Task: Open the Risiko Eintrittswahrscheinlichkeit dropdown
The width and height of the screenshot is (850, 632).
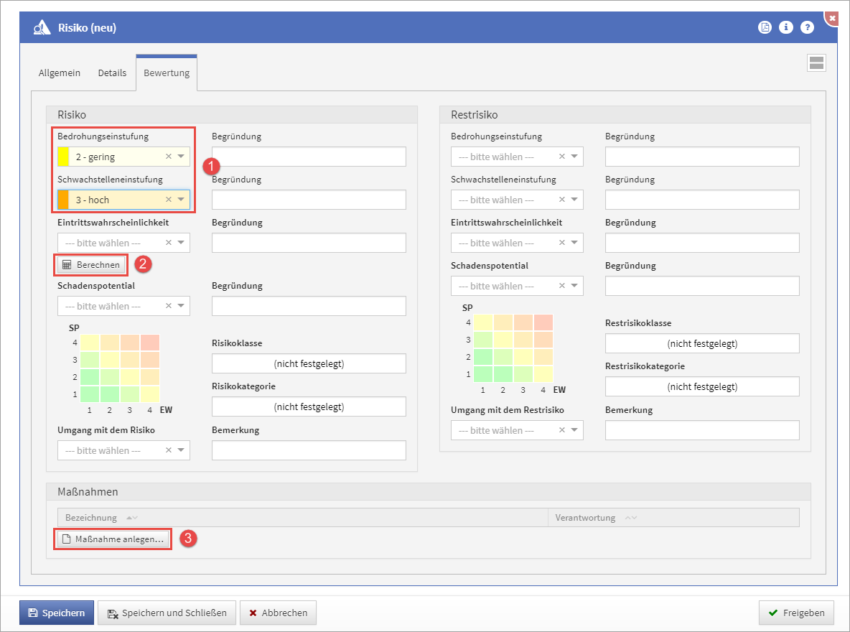Action: pyautogui.click(x=182, y=243)
